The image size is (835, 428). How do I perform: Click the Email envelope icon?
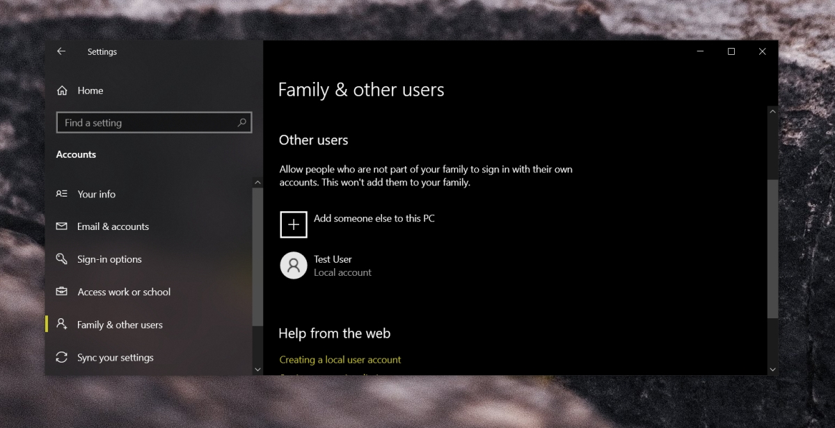tap(62, 227)
